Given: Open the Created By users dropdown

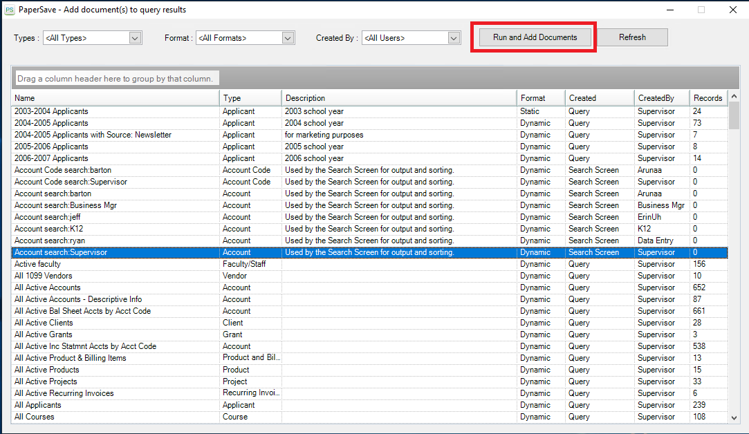Looking at the screenshot, I should (x=454, y=38).
